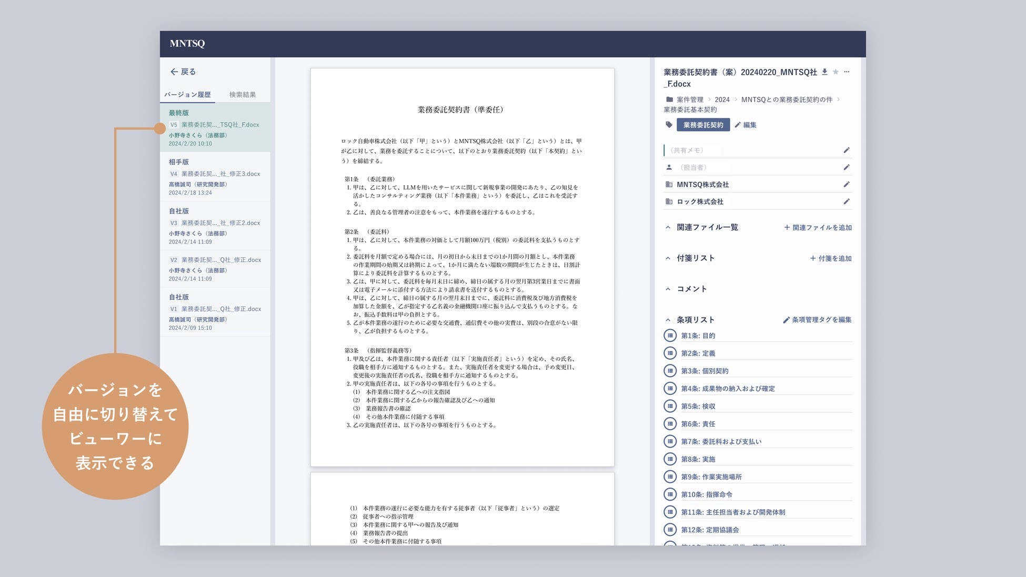Switch to the 検索結果 tab
This screenshot has width=1026, height=577.
tap(243, 95)
